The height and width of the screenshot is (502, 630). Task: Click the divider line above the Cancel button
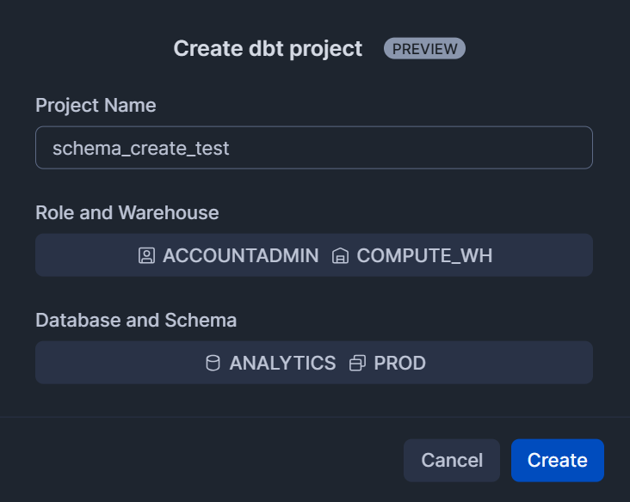[315, 417]
